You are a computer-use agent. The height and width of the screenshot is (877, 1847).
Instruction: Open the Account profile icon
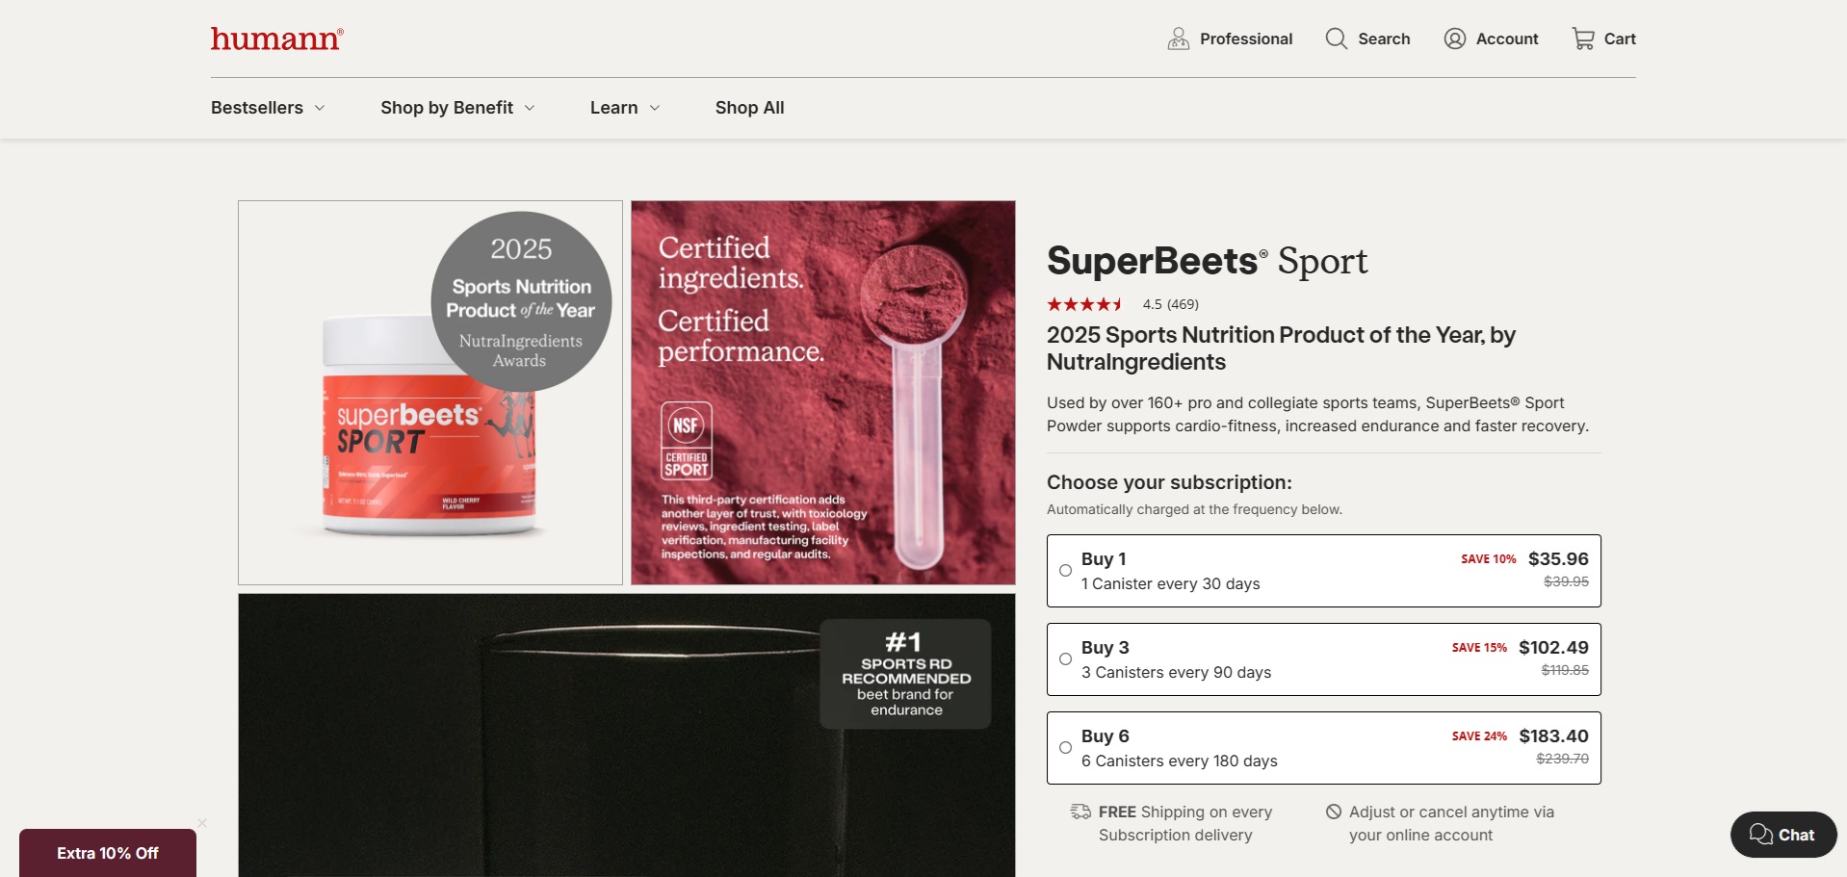tap(1454, 39)
